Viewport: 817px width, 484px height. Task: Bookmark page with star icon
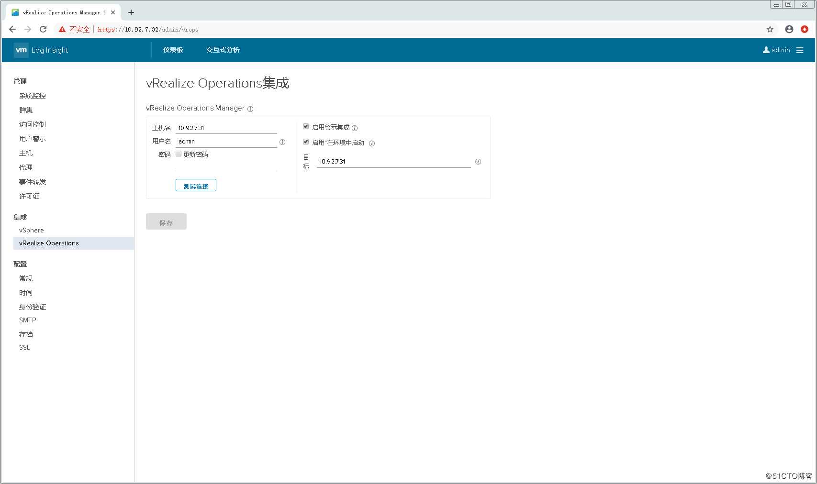[770, 29]
